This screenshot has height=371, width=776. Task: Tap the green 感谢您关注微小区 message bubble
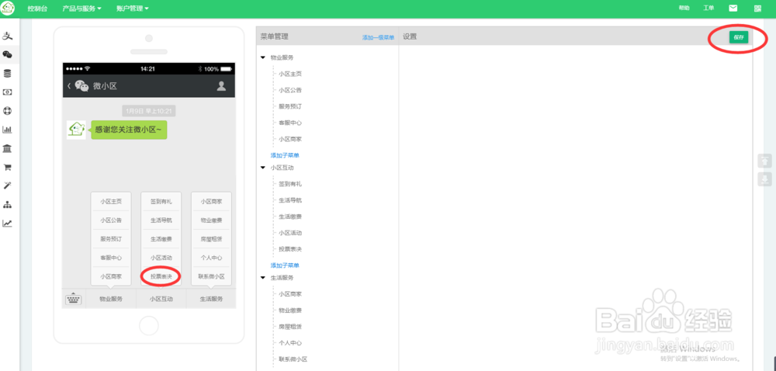point(129,130)
